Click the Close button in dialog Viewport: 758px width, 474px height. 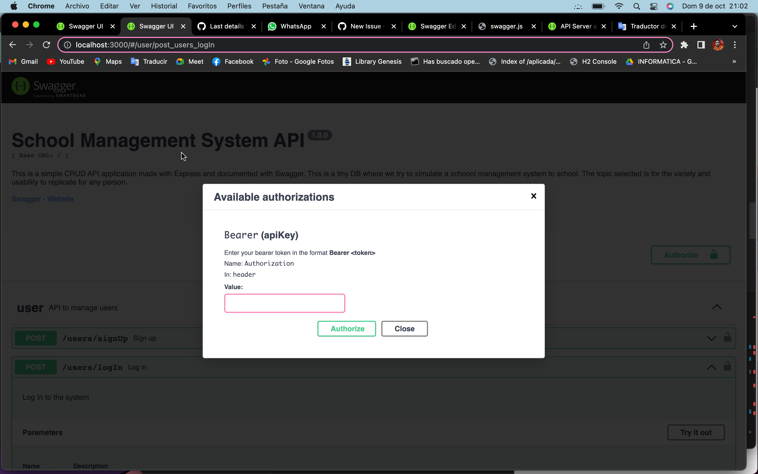[x=404, y=329]
